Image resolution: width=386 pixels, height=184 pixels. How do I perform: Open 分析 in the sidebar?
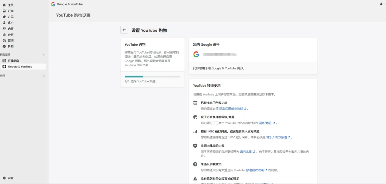11,34
